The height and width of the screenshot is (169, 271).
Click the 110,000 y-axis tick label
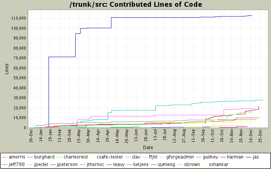click(x=19, y=18)
